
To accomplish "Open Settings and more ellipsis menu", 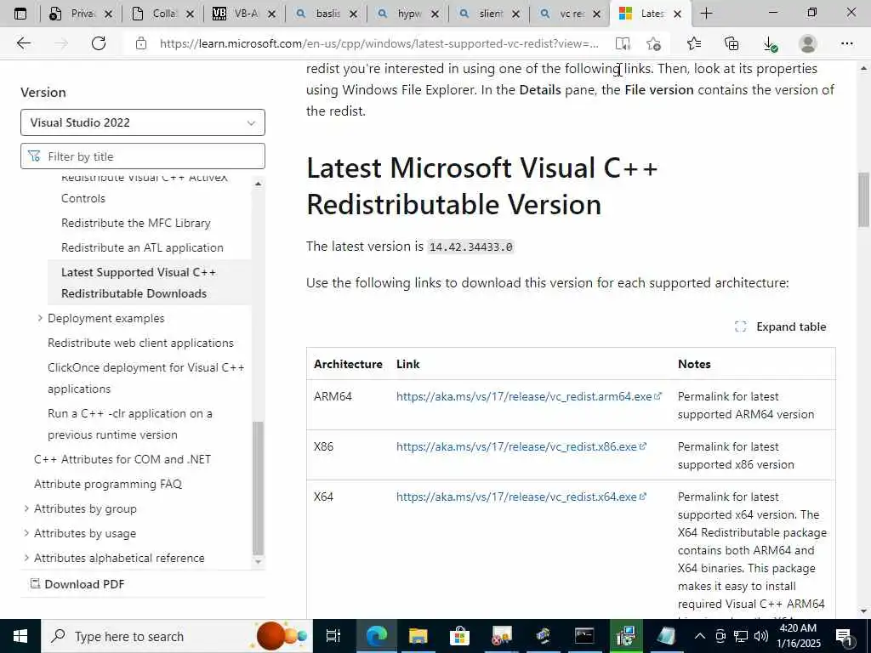I will tap(846, 43).
